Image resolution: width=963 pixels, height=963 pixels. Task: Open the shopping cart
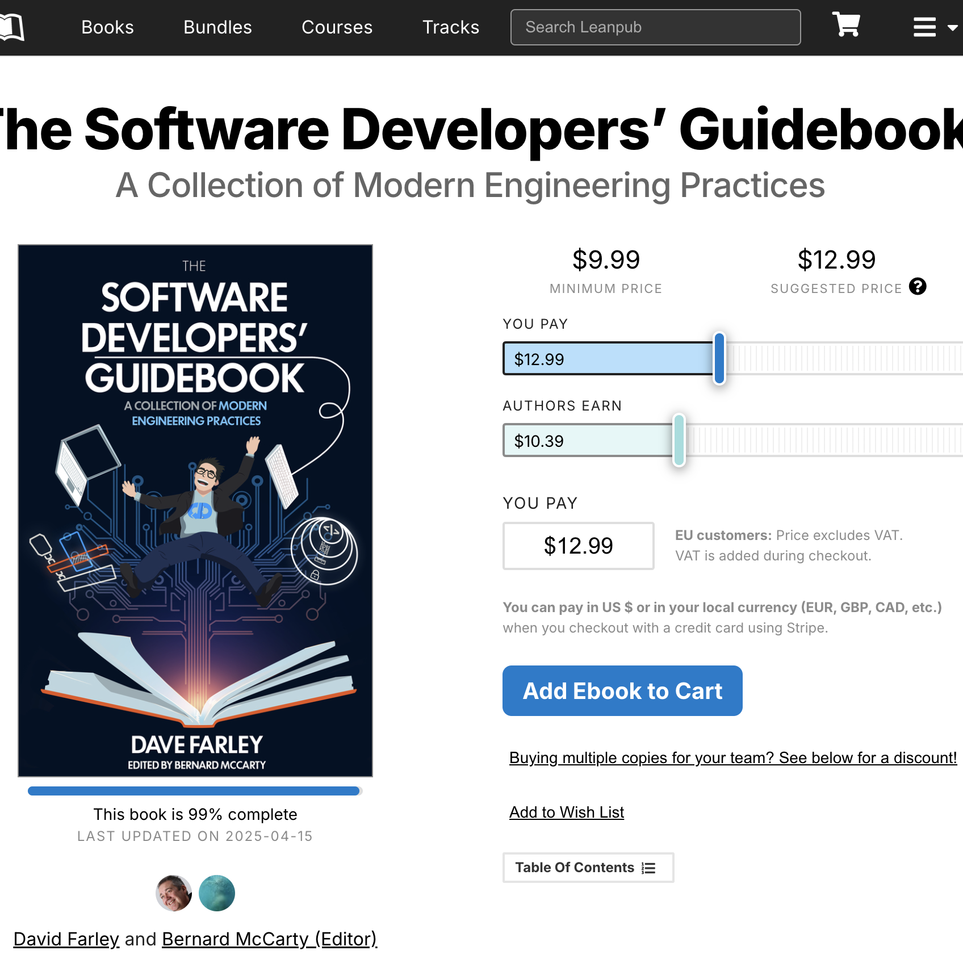[x=845, y=26]
